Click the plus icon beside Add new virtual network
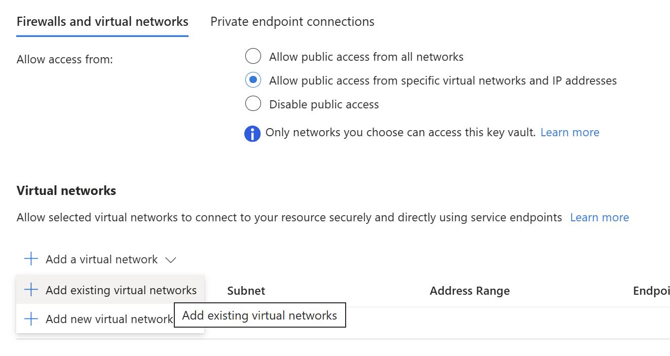This screenshot has width=670, height=356. 31,319
